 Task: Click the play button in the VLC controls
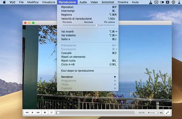[33, 112]
